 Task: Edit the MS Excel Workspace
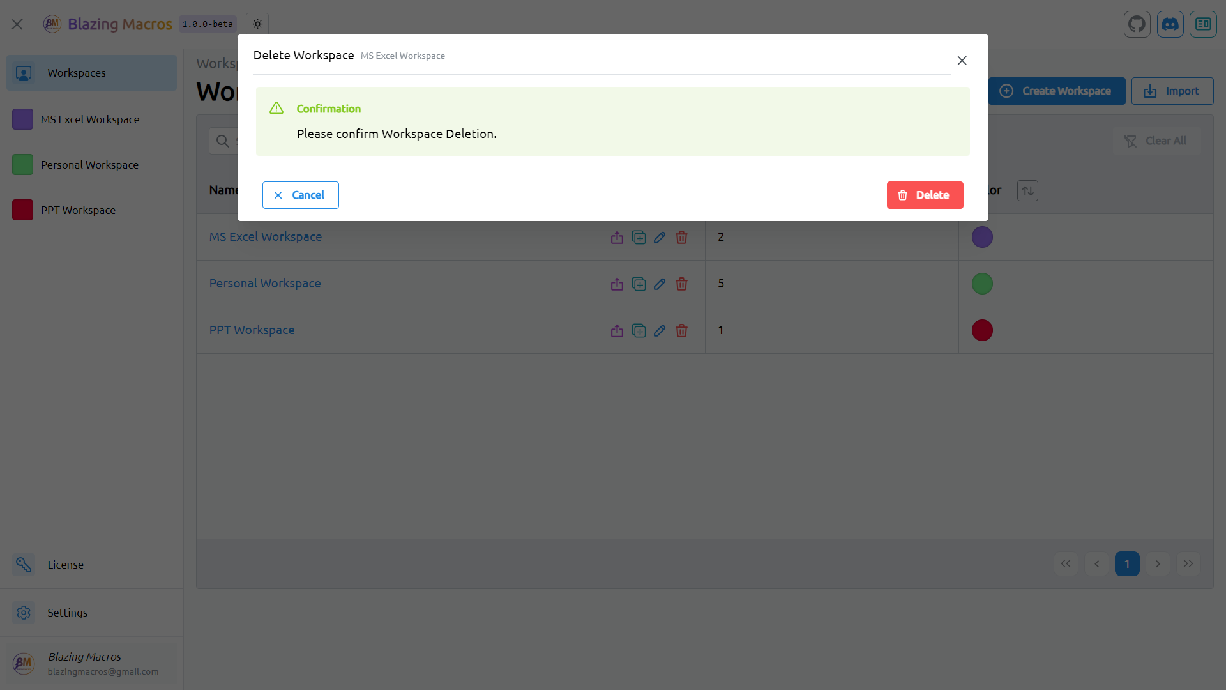(660, 238)
